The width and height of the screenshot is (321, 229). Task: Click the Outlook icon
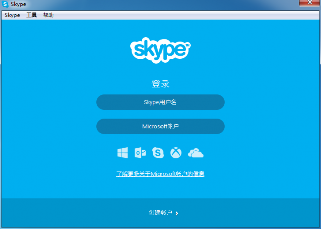point(140,153)
